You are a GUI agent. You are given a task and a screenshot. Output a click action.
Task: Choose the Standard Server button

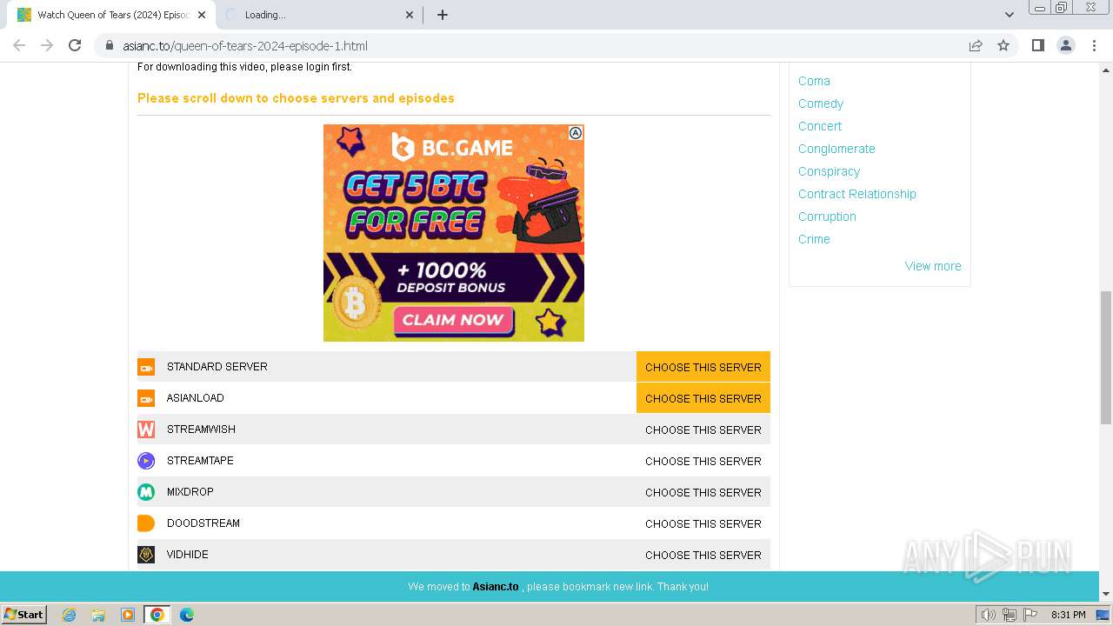click(703, 367)
